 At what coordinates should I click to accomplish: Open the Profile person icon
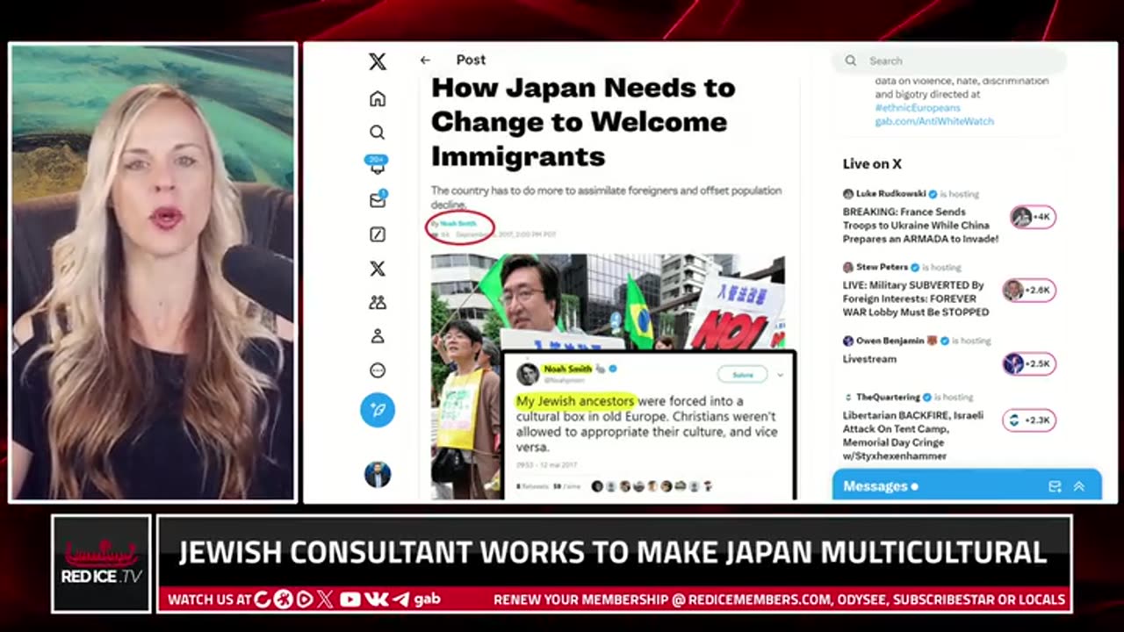coord(378,336)
